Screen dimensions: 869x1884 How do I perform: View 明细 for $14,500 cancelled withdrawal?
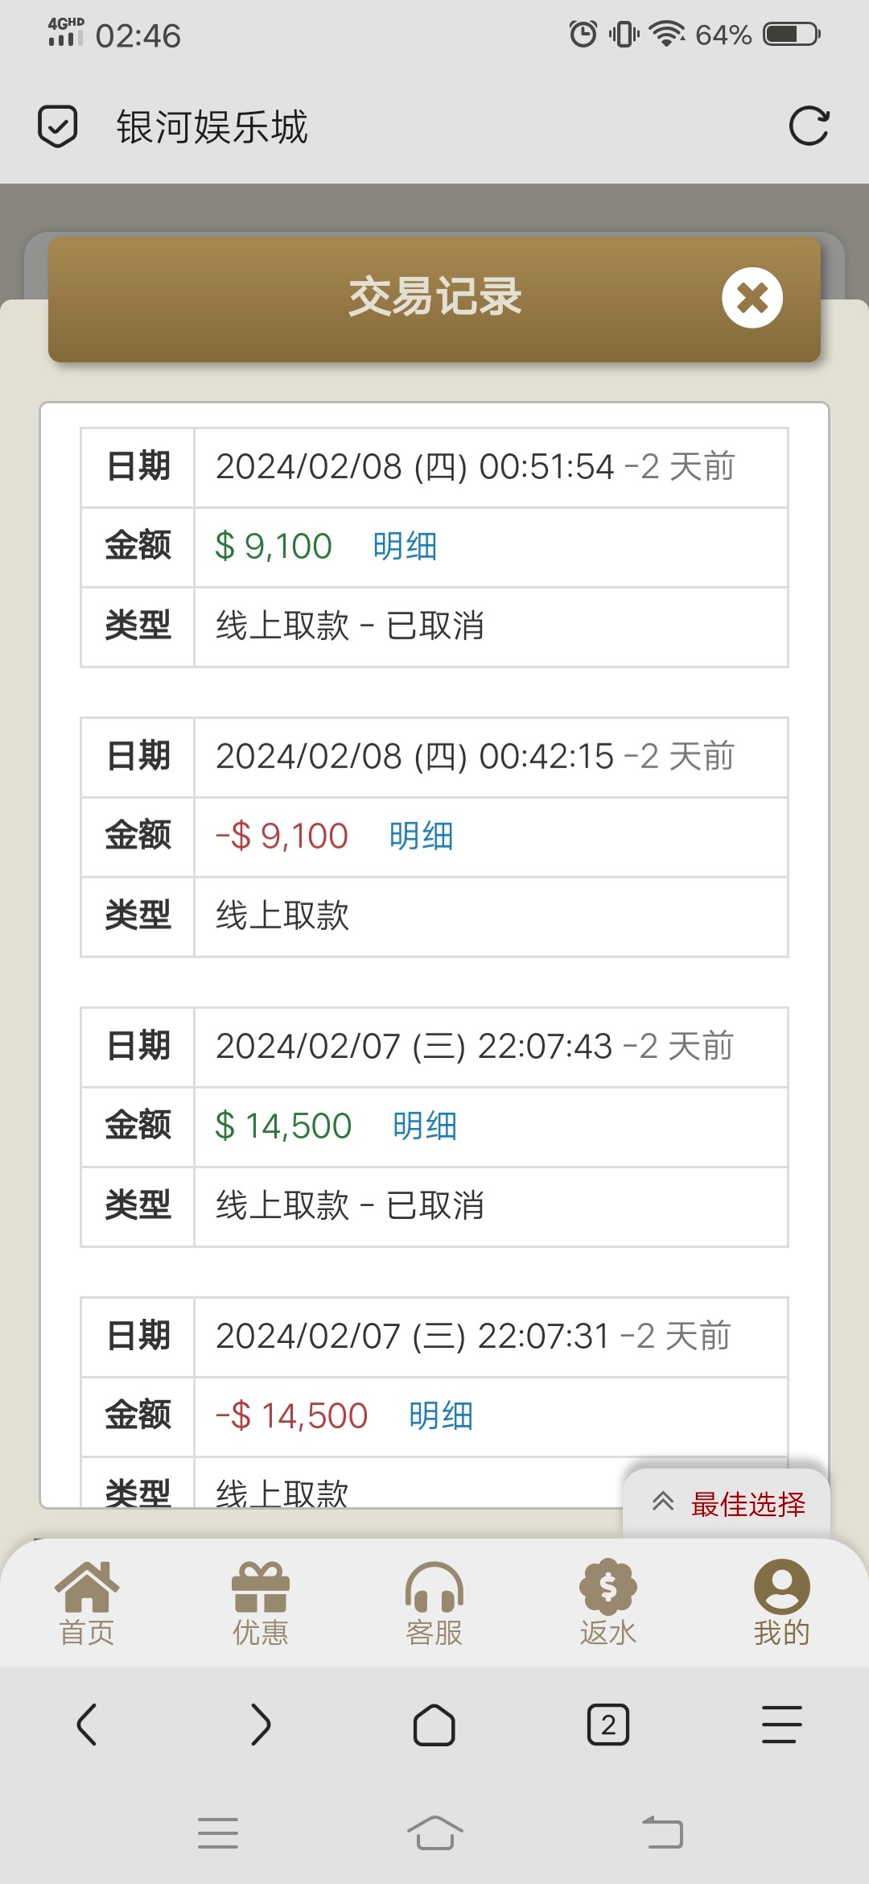coord(425,1126)
